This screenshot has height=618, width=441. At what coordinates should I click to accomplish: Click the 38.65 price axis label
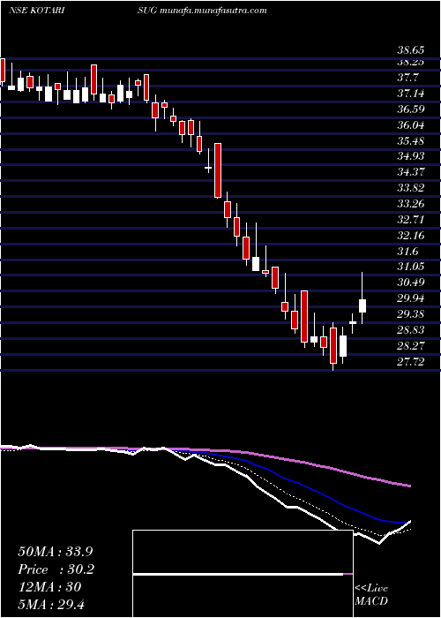click(412, 50)
